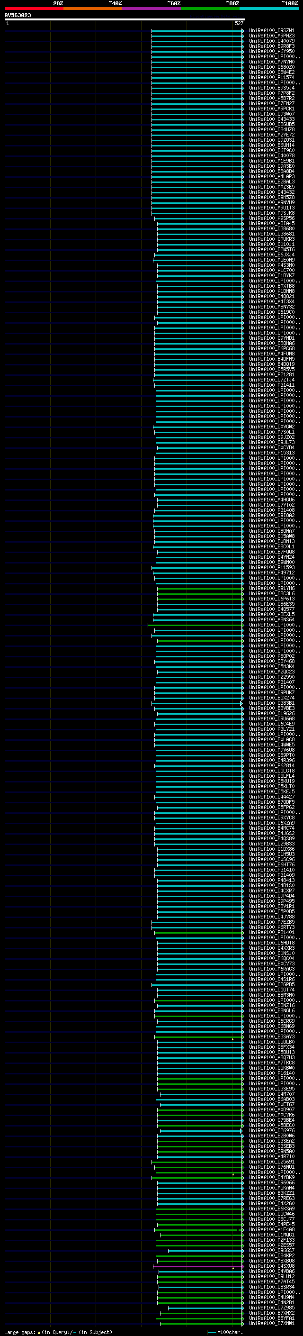The height and width of the screenshot is (1336, 303).
Task: Select hit label UniRef100_Q8SR34
Action: tap(272, 1287)
